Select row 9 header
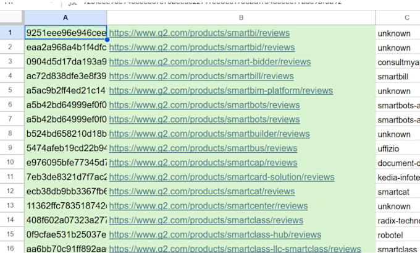Screen dimensions: 420x253 [12, 148]
